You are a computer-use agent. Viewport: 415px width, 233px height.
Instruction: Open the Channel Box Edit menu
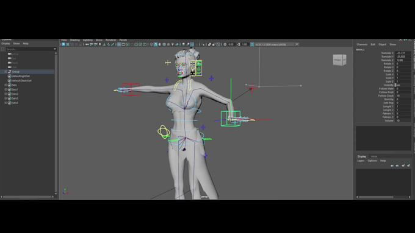(x=373, y=44)
